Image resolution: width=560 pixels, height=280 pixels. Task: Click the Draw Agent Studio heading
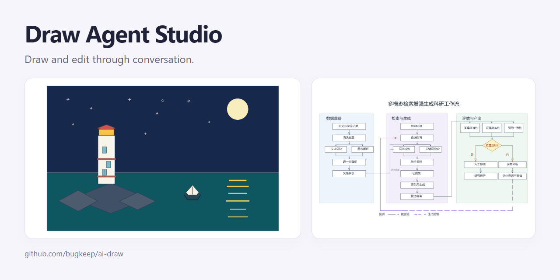click(123, 35)
